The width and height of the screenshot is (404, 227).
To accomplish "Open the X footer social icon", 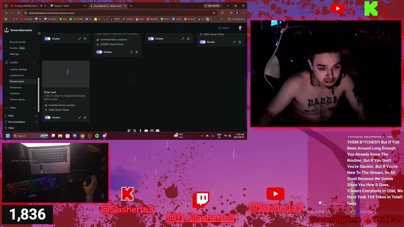I will point(135,131).
